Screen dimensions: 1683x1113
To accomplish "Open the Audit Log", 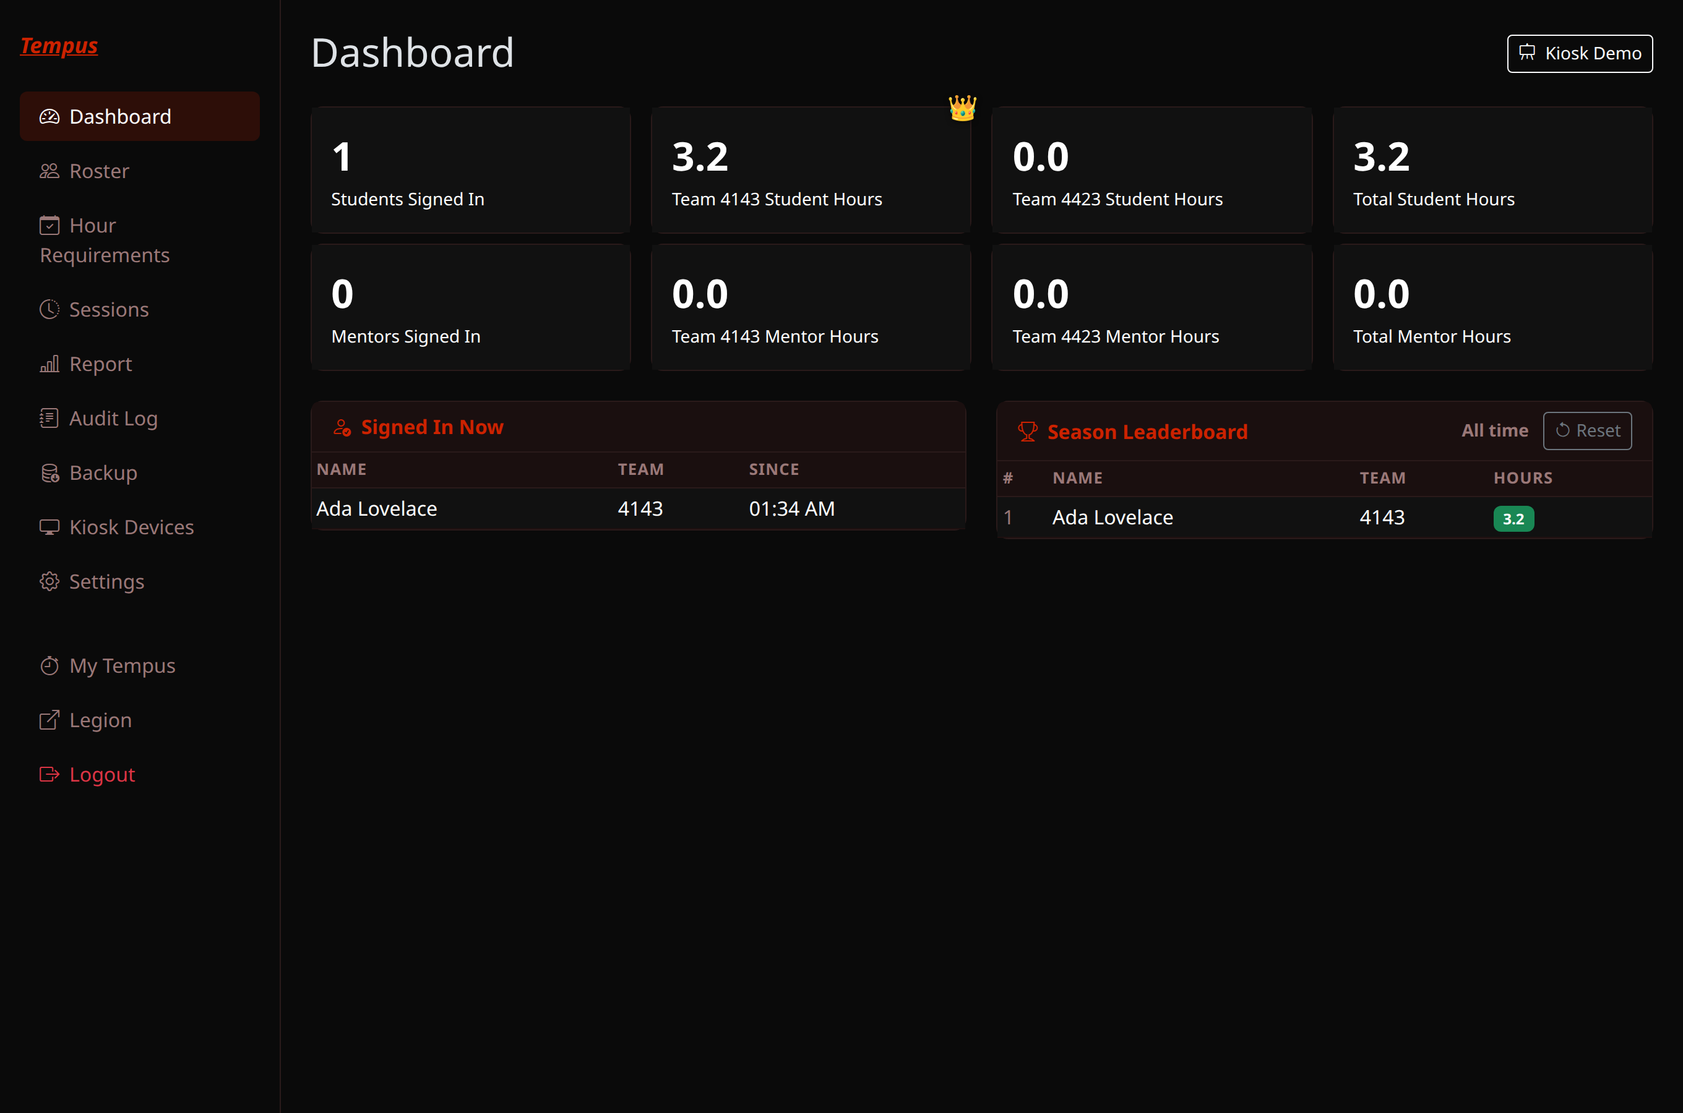I will click(x=140, y=418).
